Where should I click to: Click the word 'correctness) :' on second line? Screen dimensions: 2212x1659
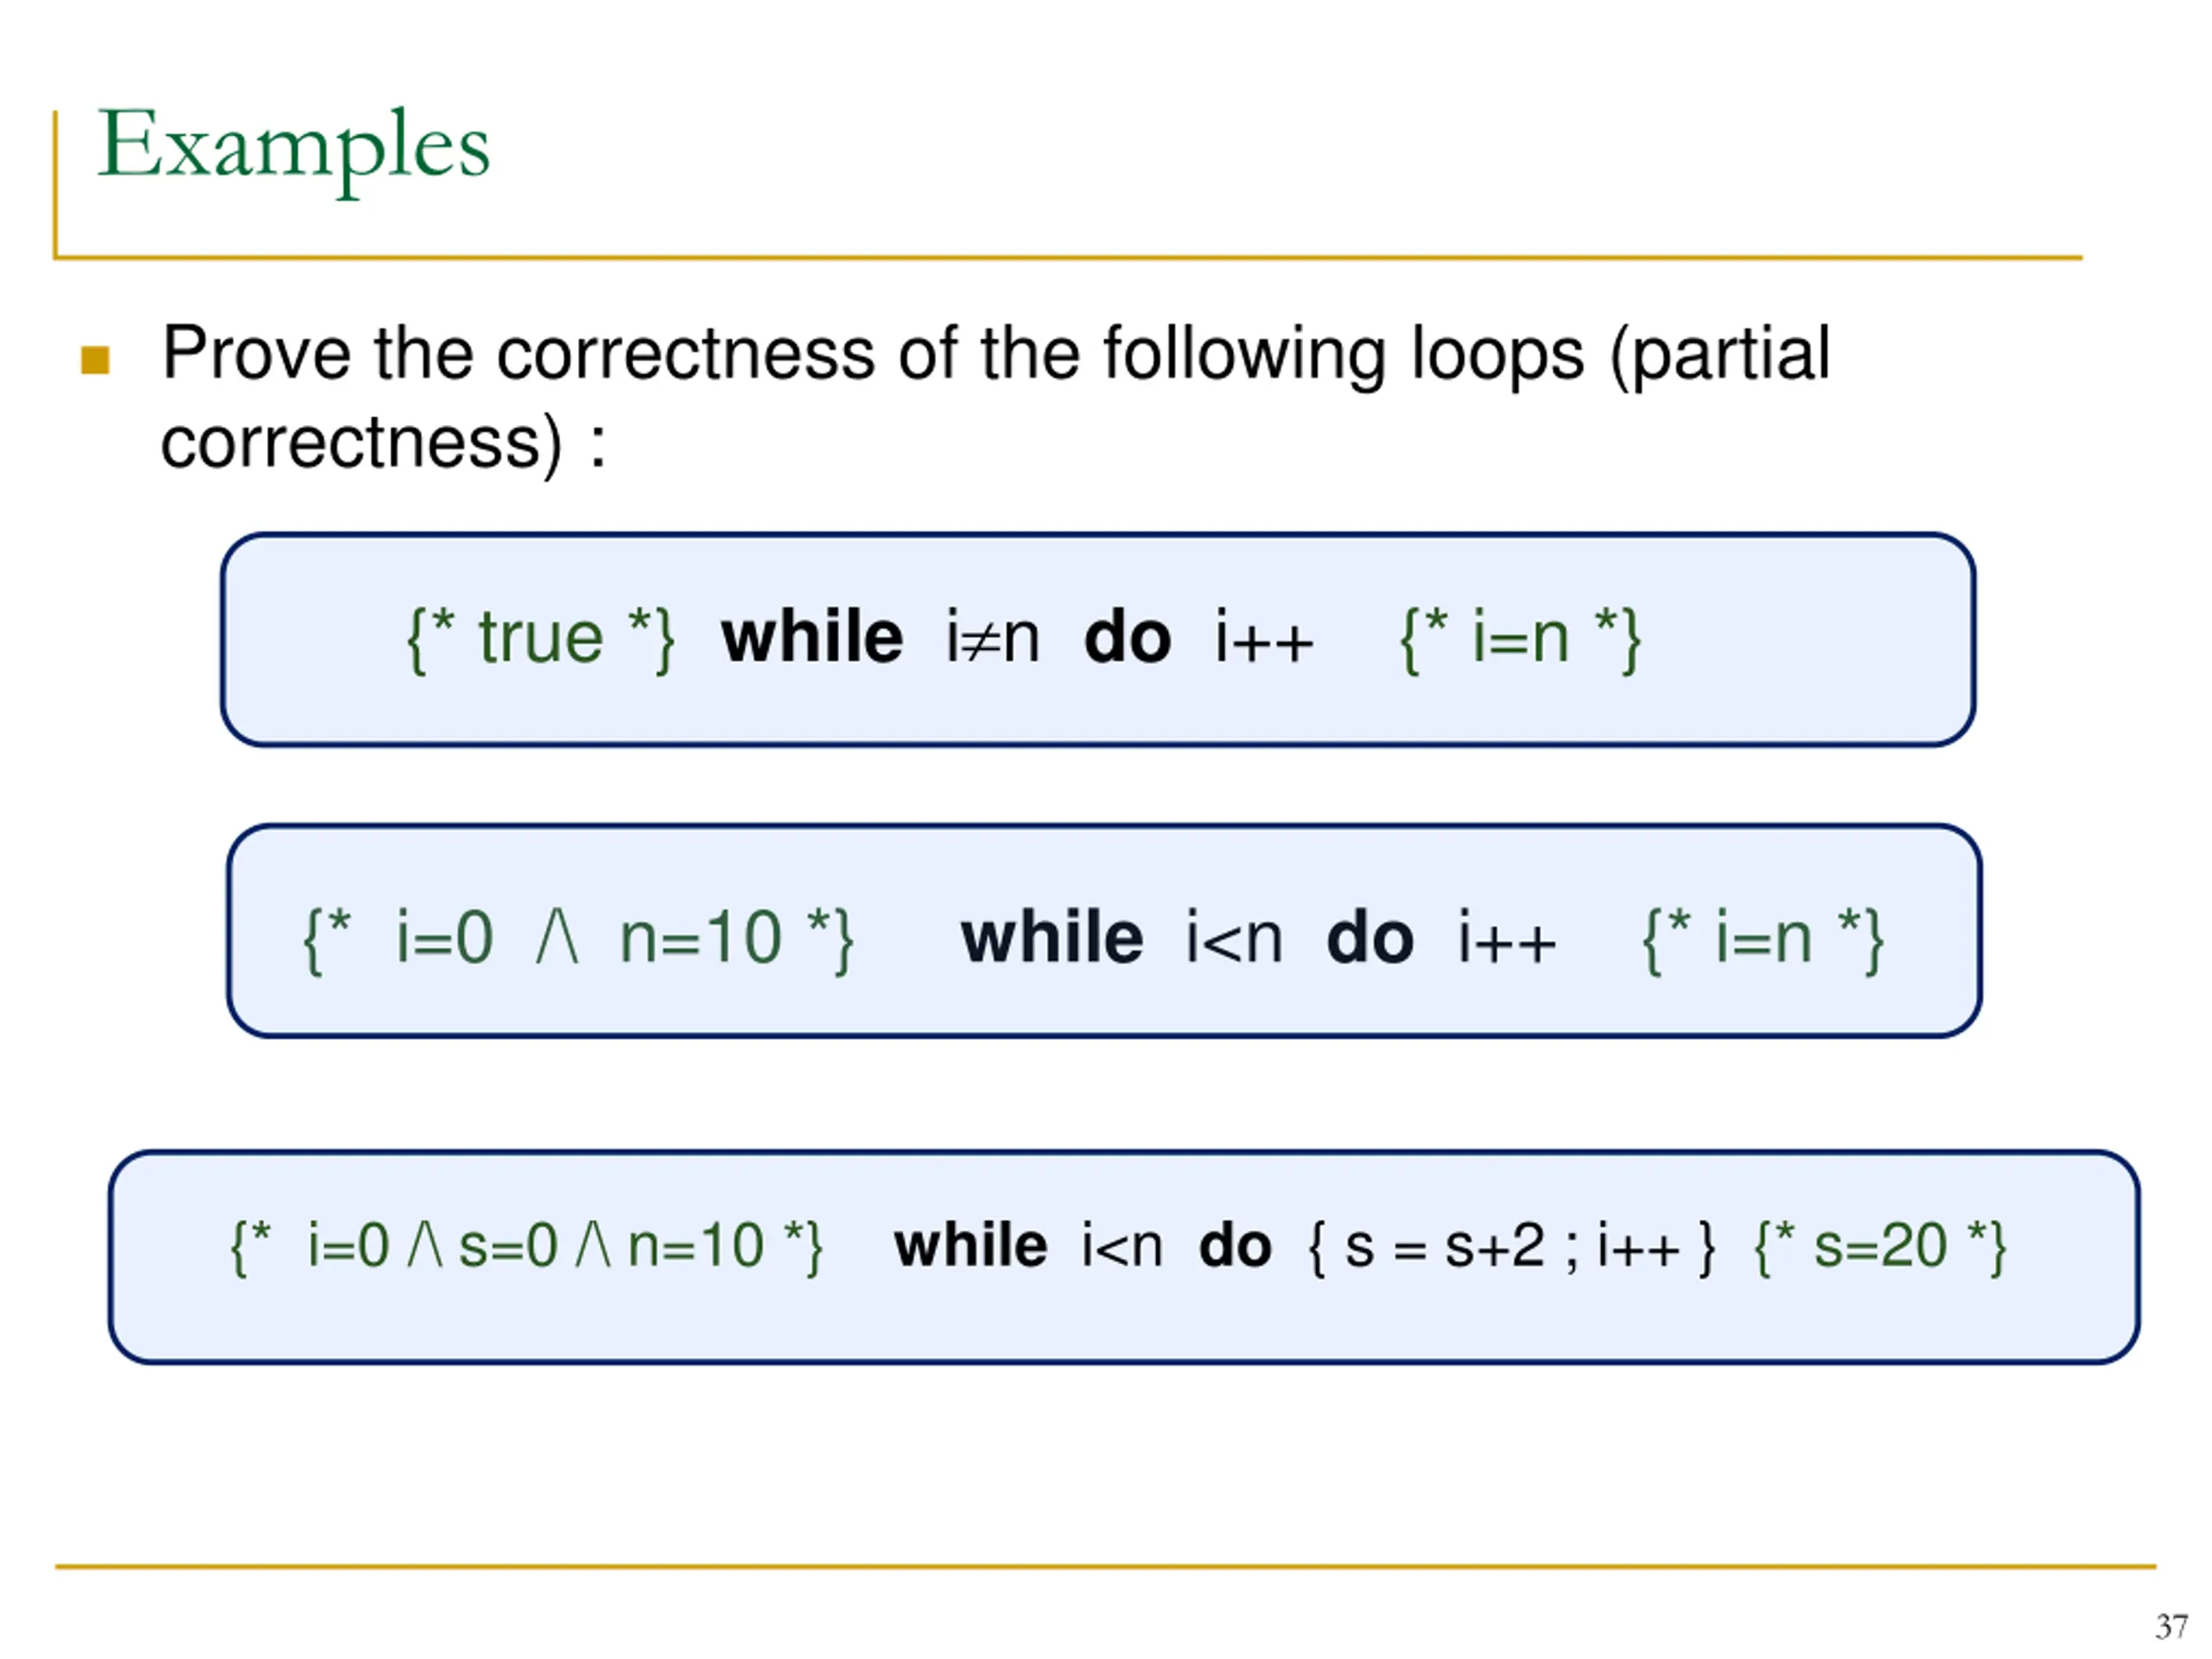point(383,442)
